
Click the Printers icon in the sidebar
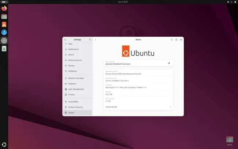pos(66,95)
